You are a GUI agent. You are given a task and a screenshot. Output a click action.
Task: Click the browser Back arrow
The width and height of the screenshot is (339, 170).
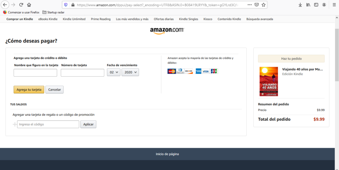tap(5, 5)
